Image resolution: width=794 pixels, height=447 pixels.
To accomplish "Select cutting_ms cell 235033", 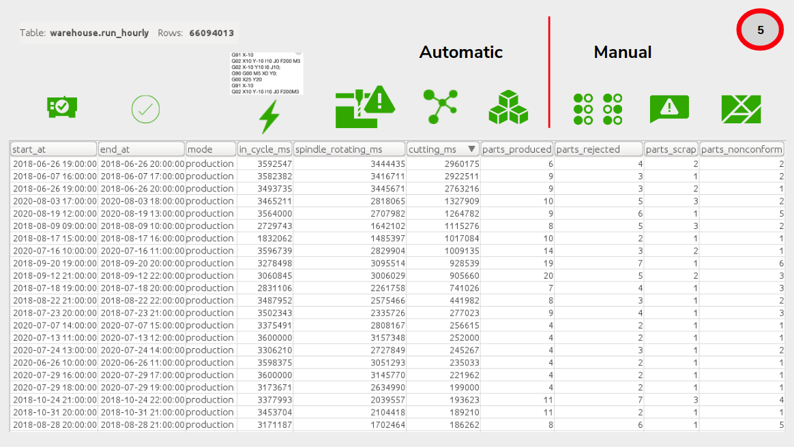I will click(x=443, y=363).
